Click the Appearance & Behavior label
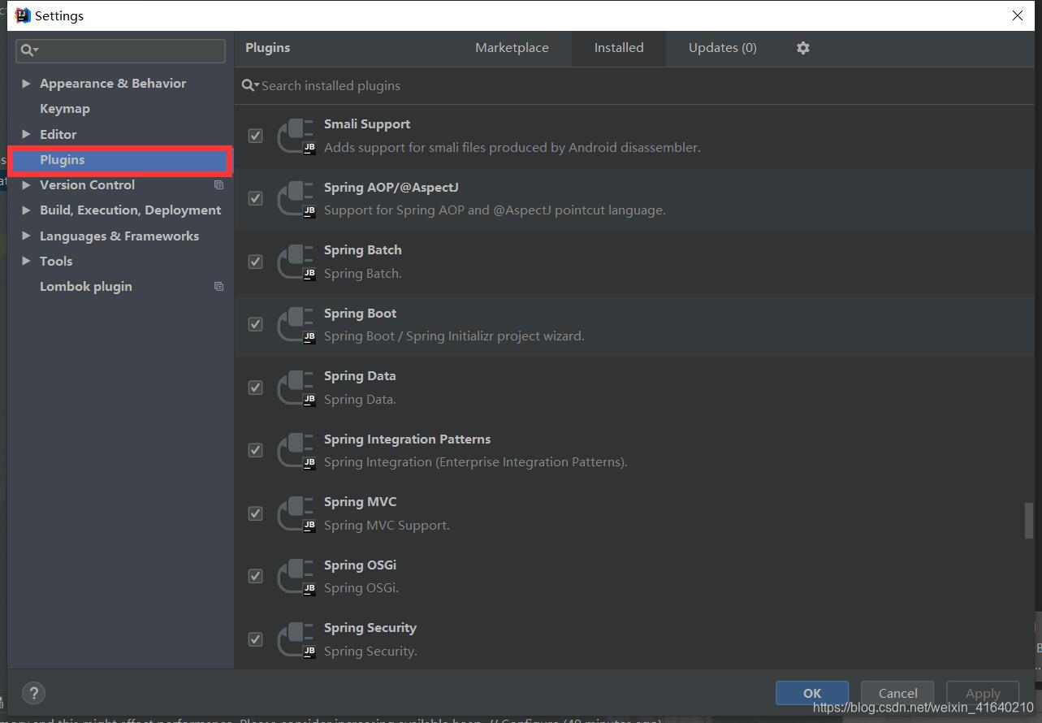1042x723 pixels. point(113,84)
